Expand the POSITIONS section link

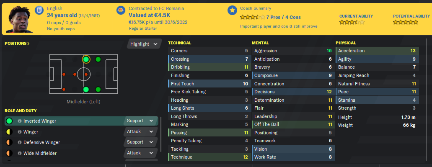(17, 43)
